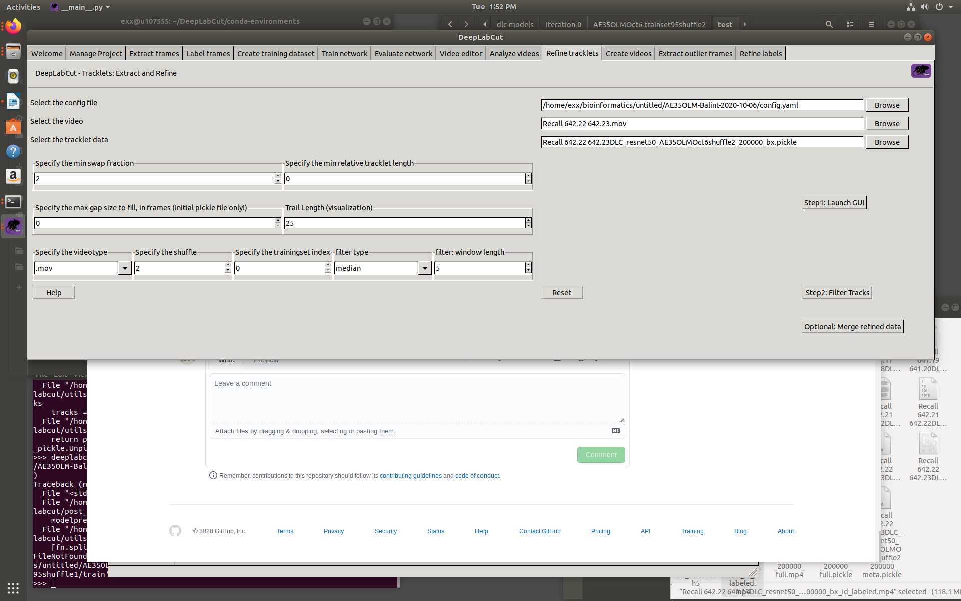This screenshot has width=961, height=601.
Task: Adjust max gap size spinner
Action: click(278, 223)
